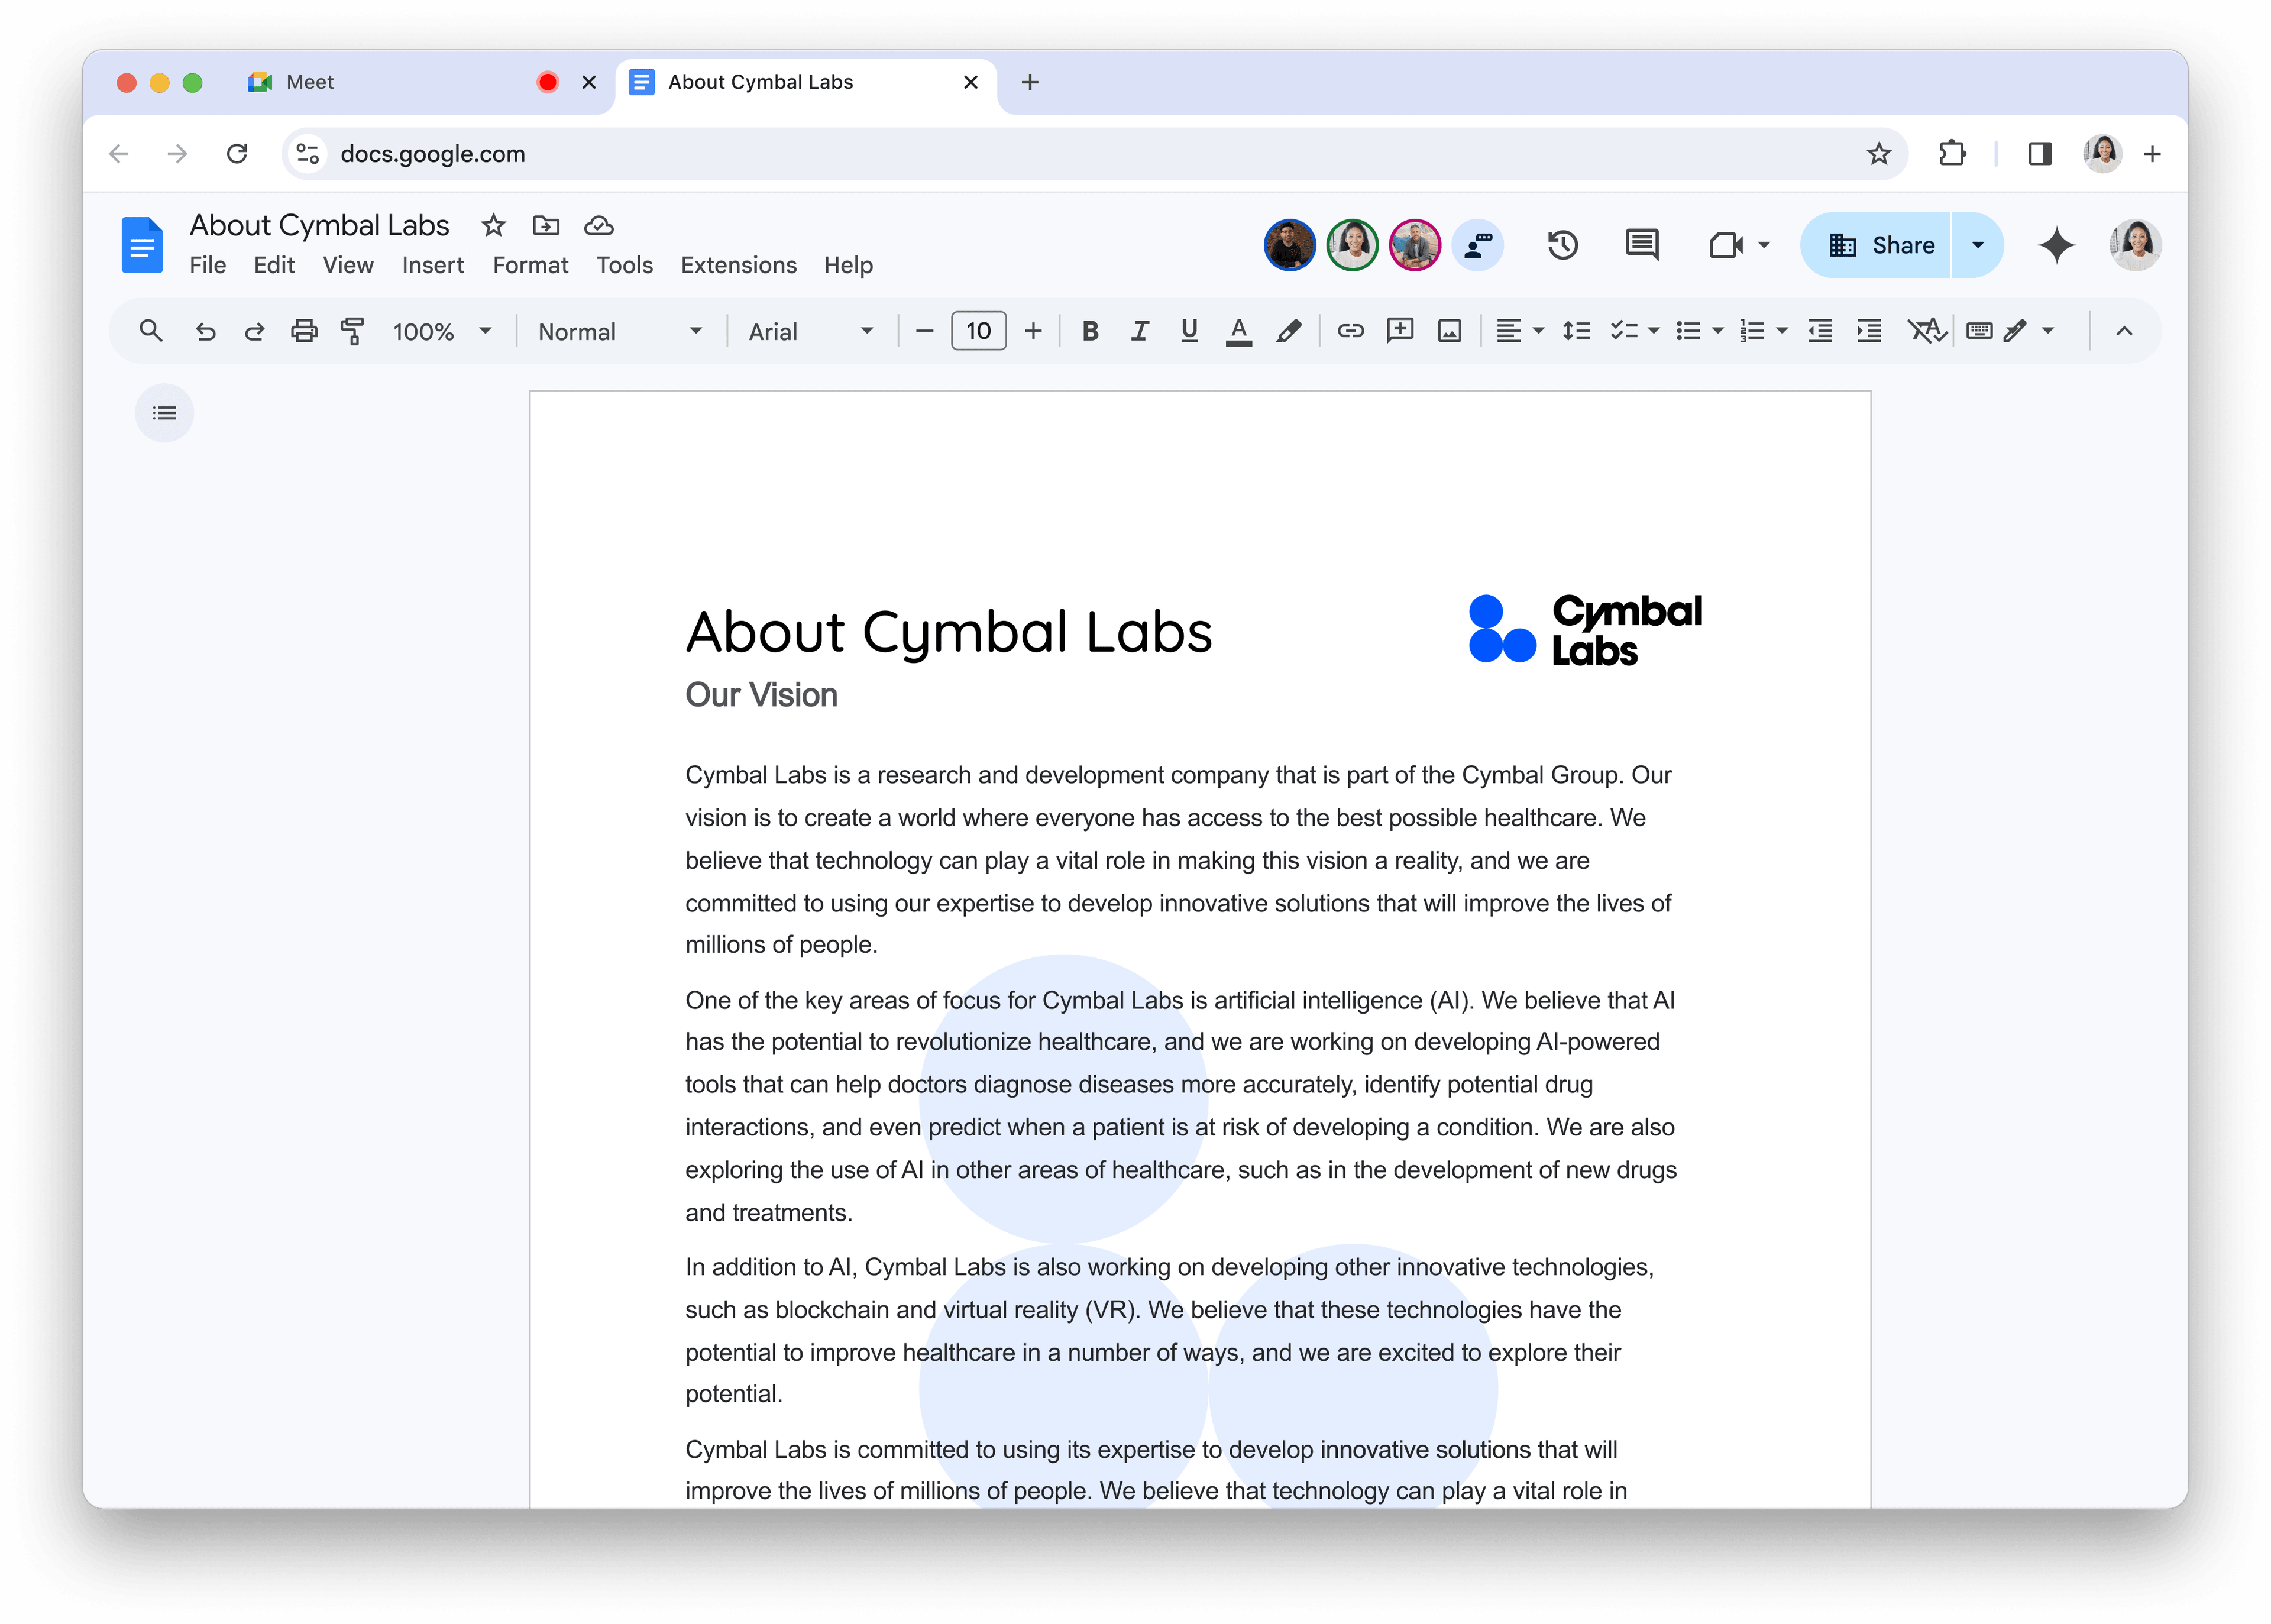Open the text color picker
2271x1624 pixels.
click(1238, 331)
